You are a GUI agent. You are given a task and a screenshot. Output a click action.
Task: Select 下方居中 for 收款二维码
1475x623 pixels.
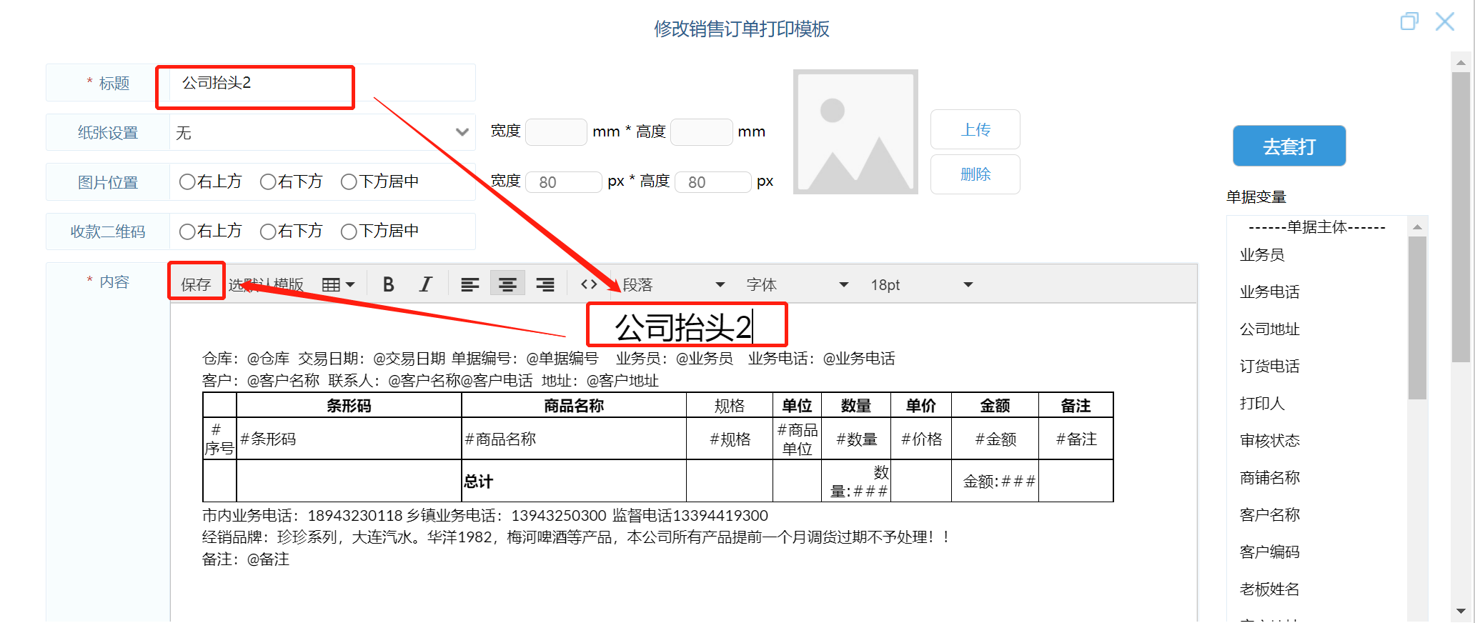349,231
